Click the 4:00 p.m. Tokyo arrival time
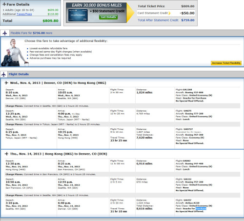This screenshot has height=221, width=244. 64,114
